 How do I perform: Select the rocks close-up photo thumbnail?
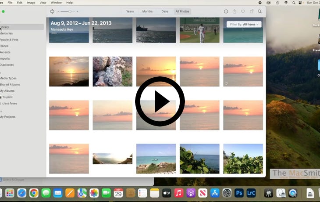[x=113, y=71]
